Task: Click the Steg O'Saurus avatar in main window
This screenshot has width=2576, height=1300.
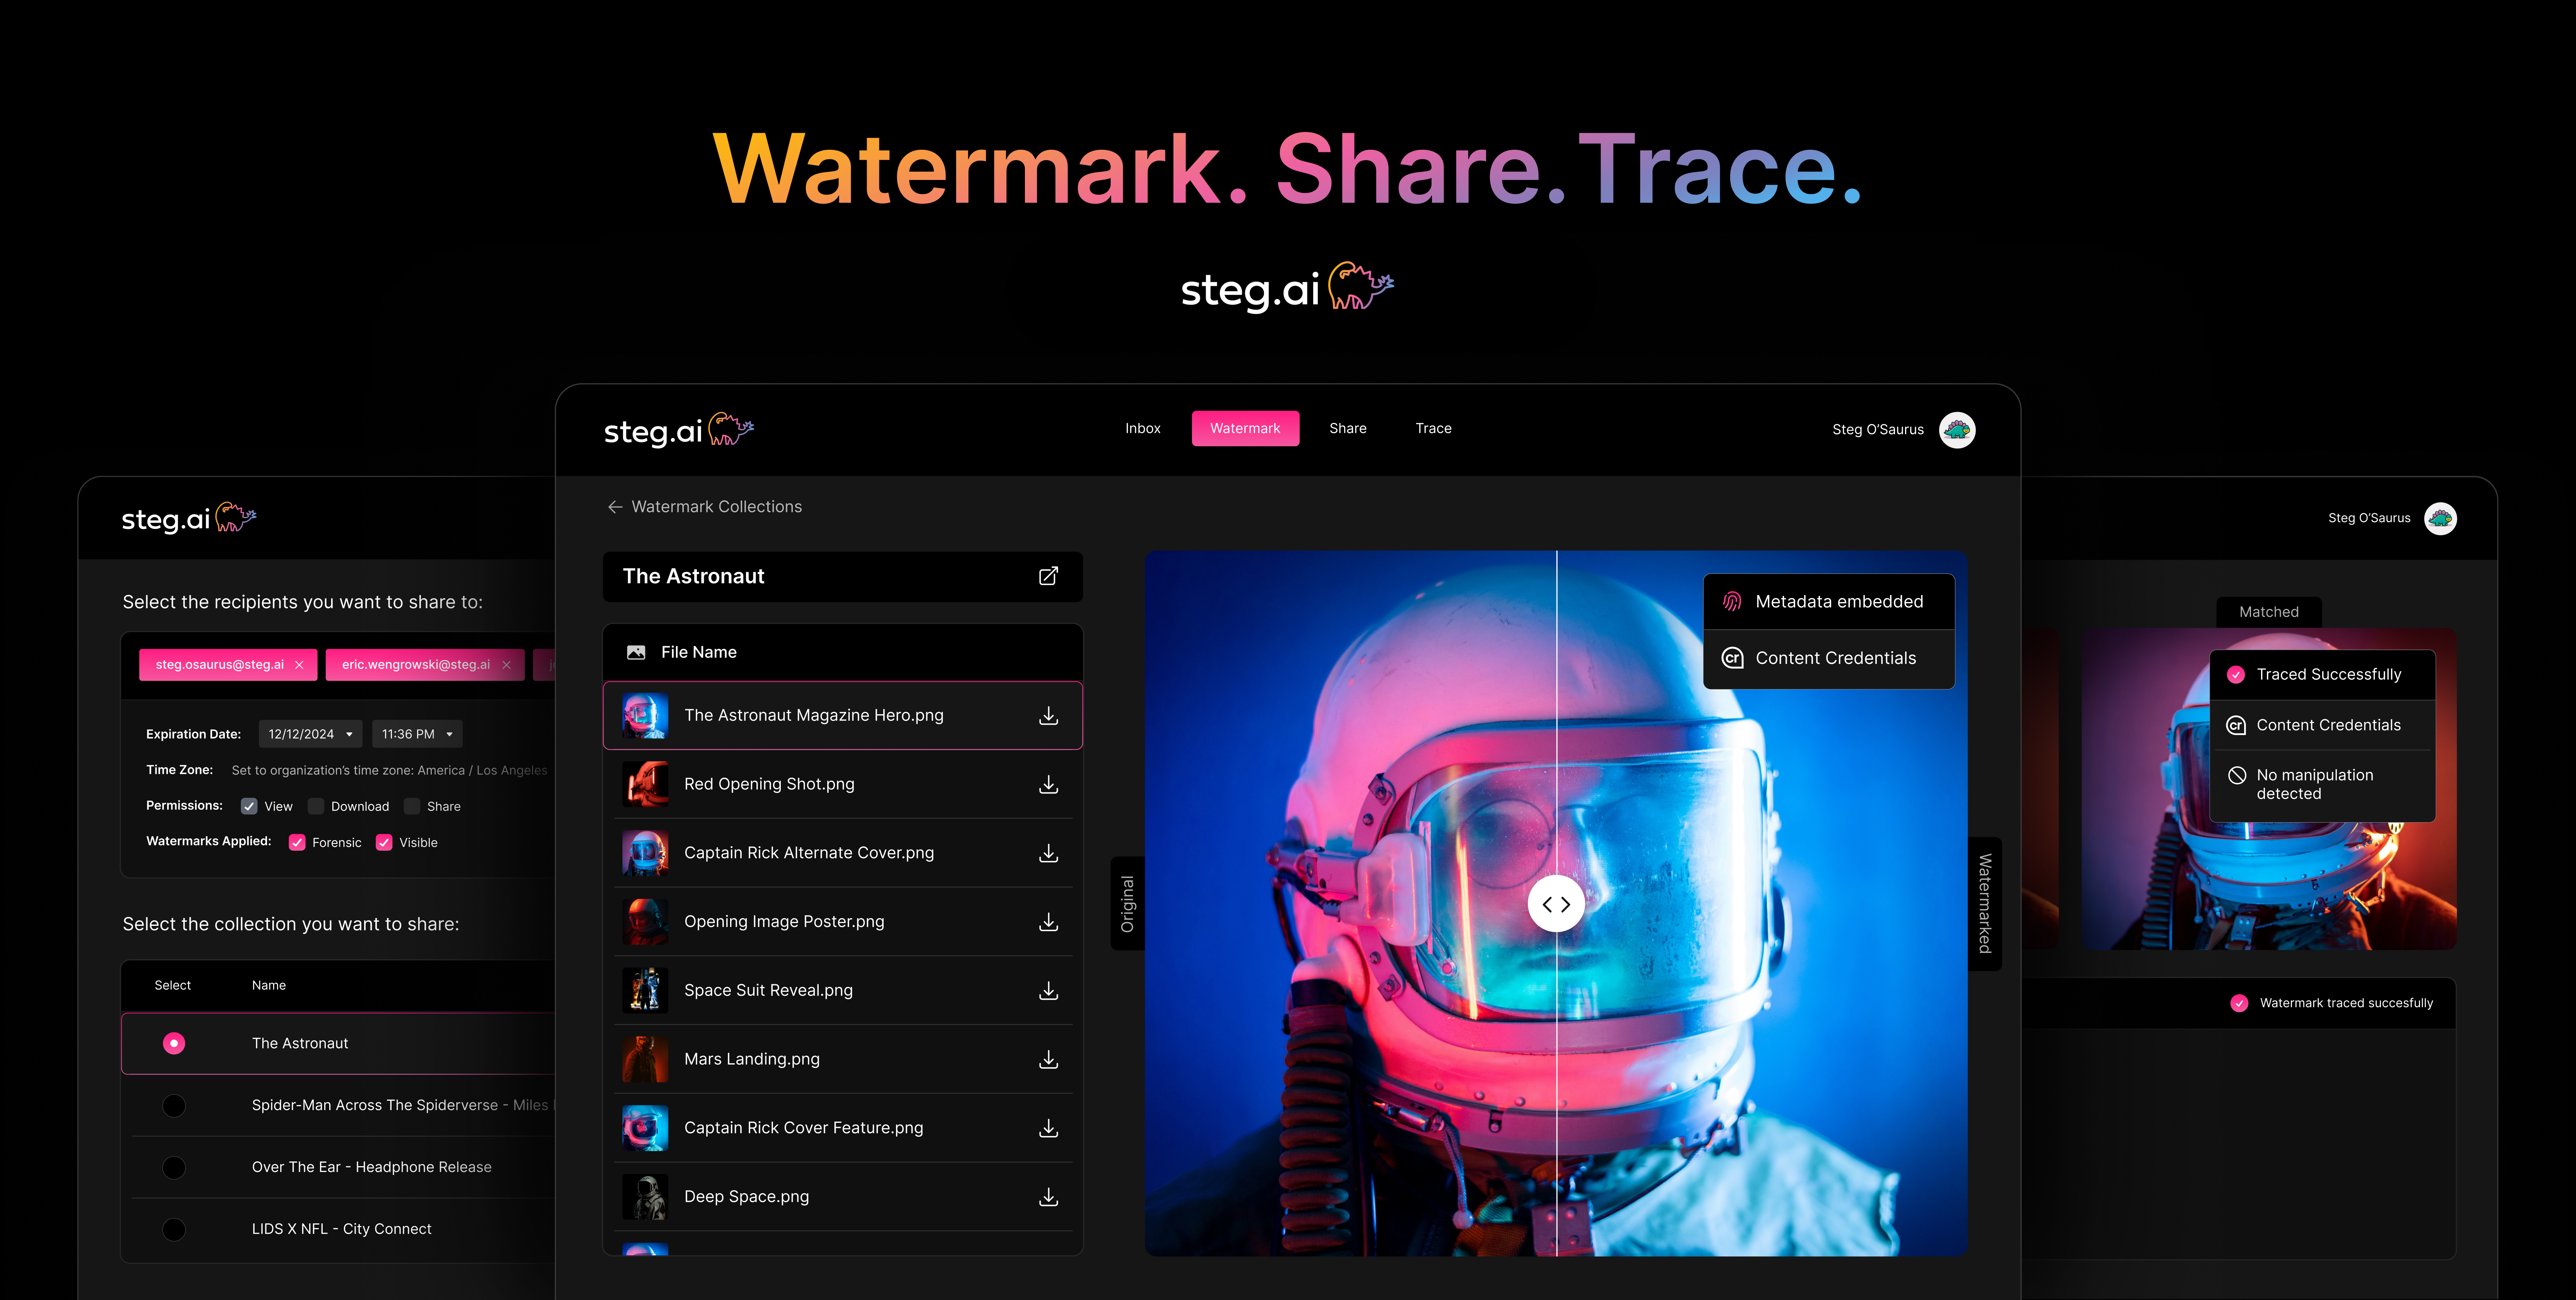Action: [x=1957, y=430]
